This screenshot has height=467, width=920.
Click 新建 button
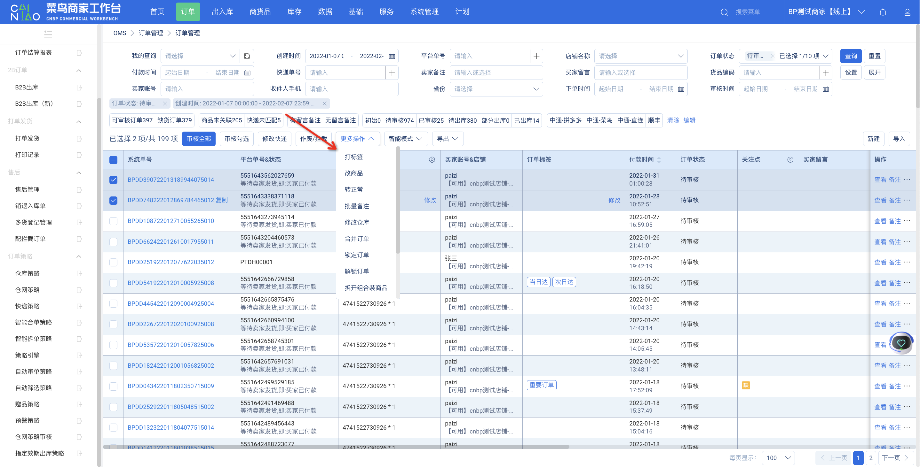(x=873, y=139)
